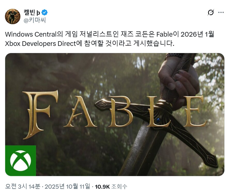229x192 pixels.
Task: Click the blue gem on sword hilt
Action: (158, 120)
